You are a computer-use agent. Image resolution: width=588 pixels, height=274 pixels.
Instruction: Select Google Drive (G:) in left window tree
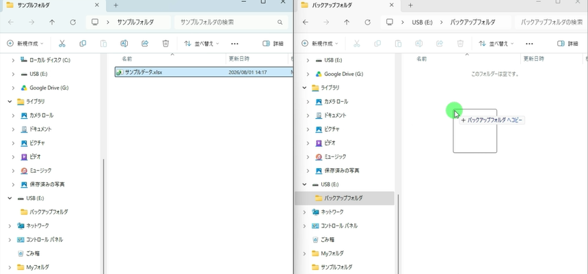pyautogui.click(x=49, y=87)
